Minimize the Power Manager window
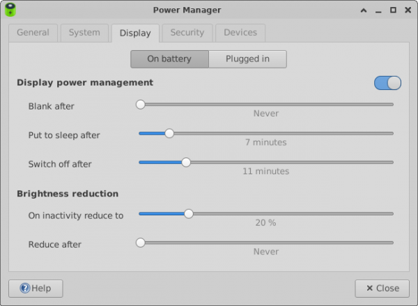418x306 pixels. click(378, 11)
